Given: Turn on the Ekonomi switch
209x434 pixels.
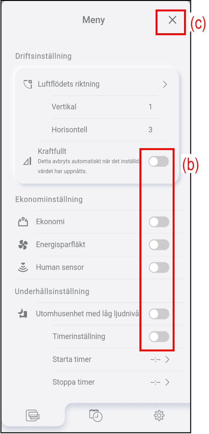Looking at the screenshot, I should tap(159, 222).
